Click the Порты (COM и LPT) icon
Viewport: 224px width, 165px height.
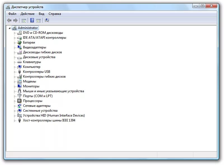coord(19,96)
